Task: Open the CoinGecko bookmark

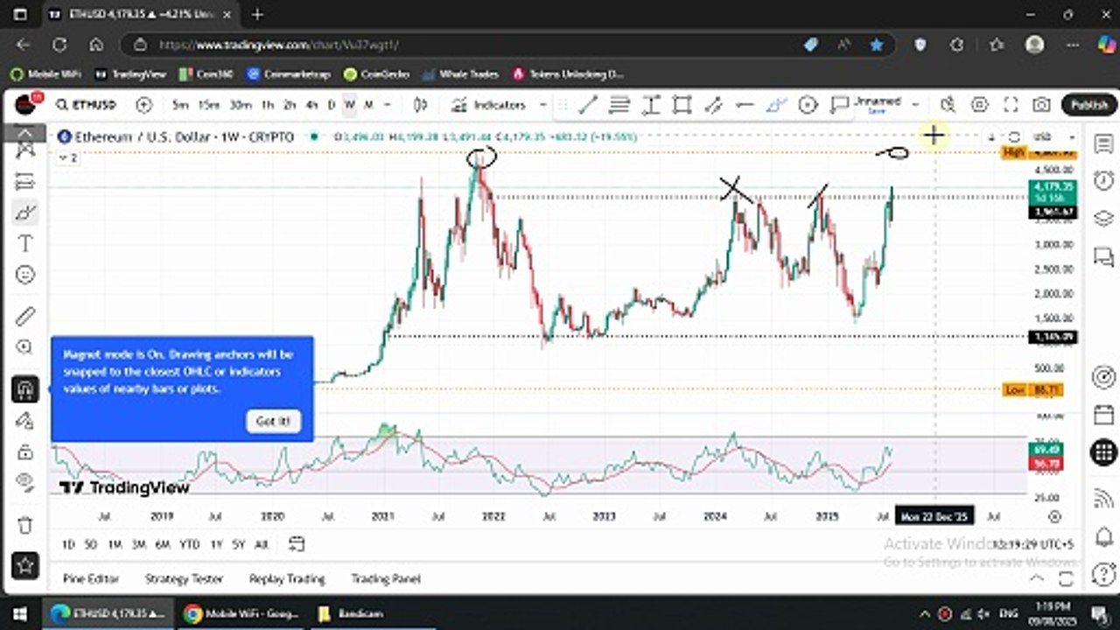Action: point(376,74)
